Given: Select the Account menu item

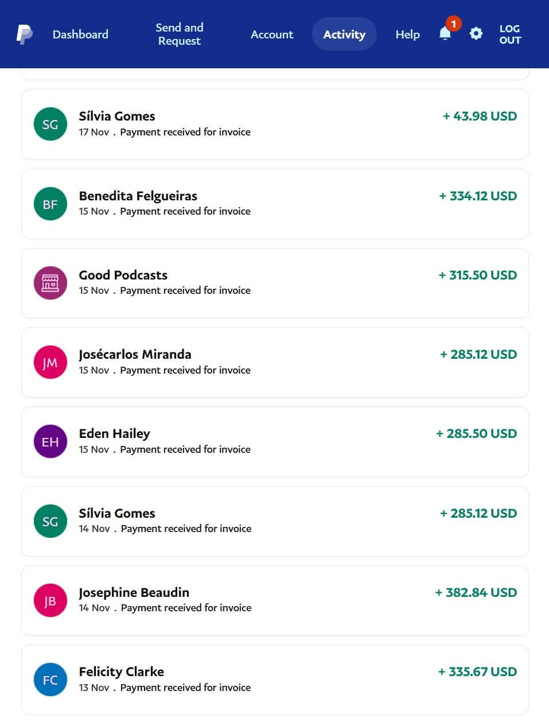Looking at the screenshot, I should 272,34.
